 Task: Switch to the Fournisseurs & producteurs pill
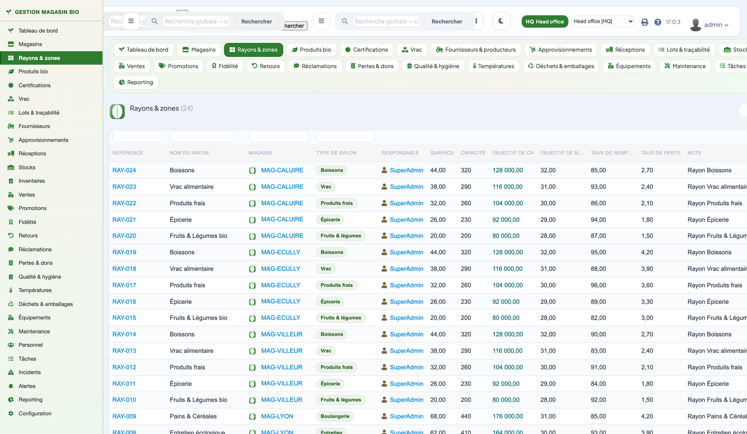(476, 50)
